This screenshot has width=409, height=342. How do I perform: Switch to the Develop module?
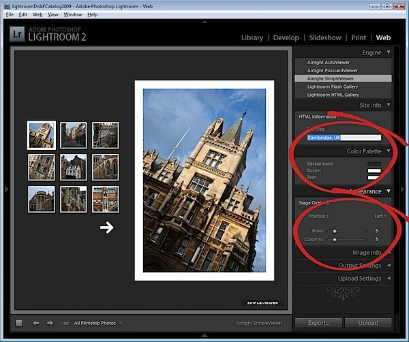point(286,37)
